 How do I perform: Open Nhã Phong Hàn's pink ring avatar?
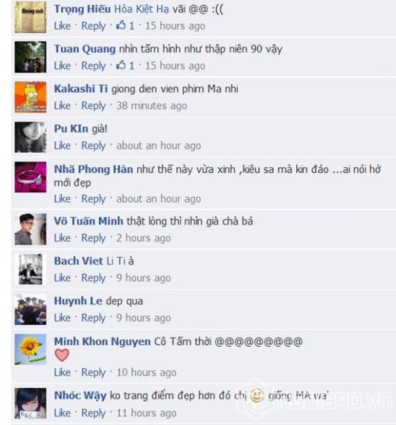(x=30, y=177)
